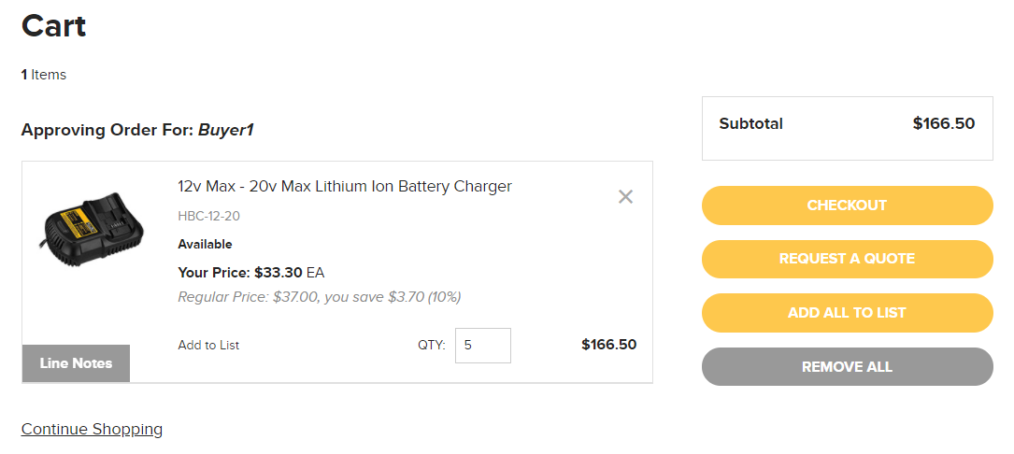Empty the cart with Remove All

(847, 367)
